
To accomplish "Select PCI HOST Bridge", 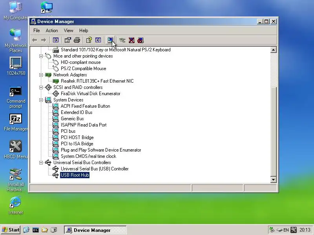I will (77, 137).
